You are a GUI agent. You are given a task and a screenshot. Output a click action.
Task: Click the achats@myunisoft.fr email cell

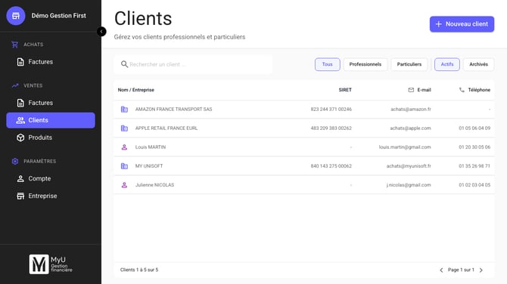(x=409, y=166)
